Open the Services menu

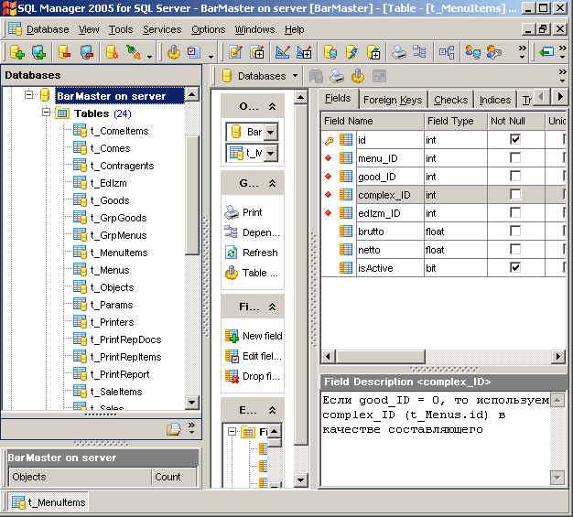(162, 29)
